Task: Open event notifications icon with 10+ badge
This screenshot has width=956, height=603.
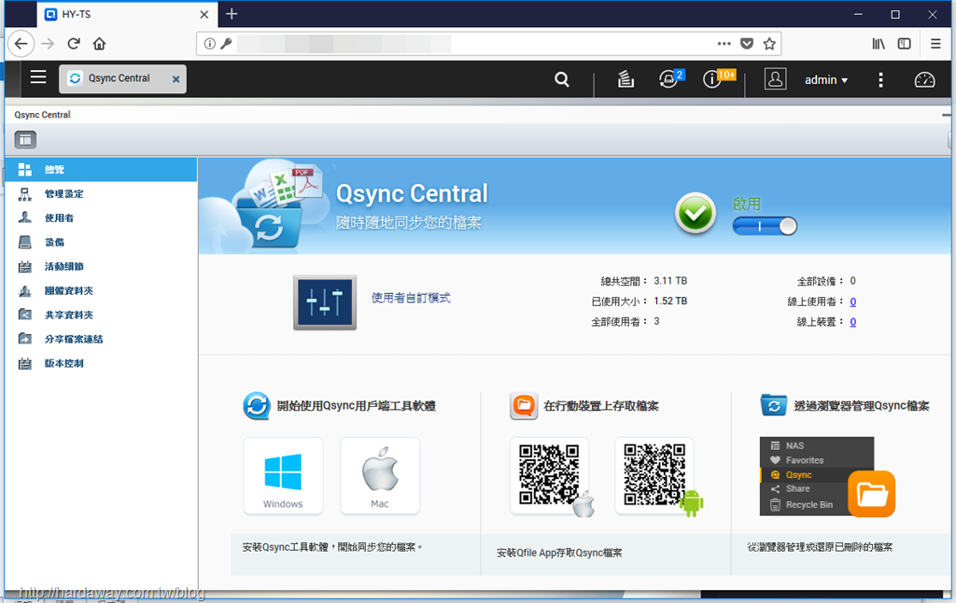Action: pos(718,78)
